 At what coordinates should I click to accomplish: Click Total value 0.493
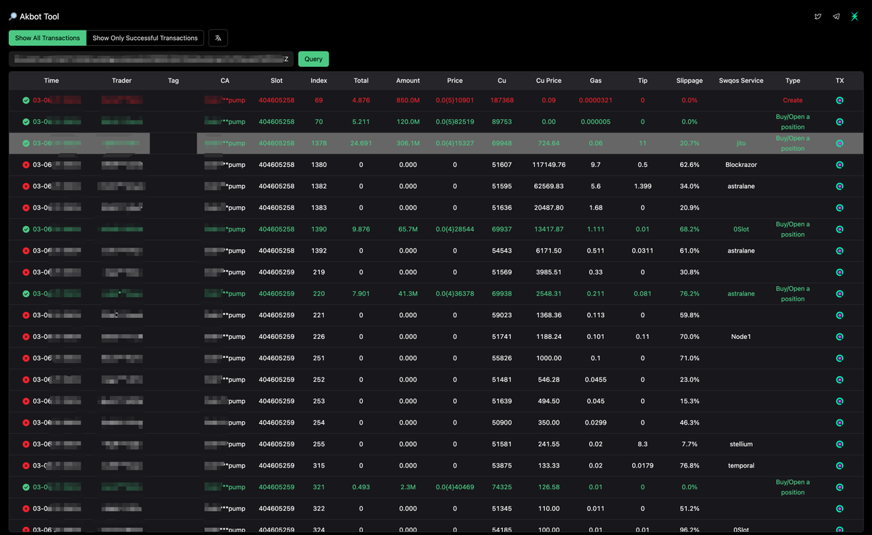[x=361, y=487]
